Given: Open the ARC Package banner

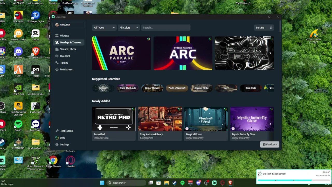Looking at the screenshot, I should pyautogui.click(x=121, y=53).
